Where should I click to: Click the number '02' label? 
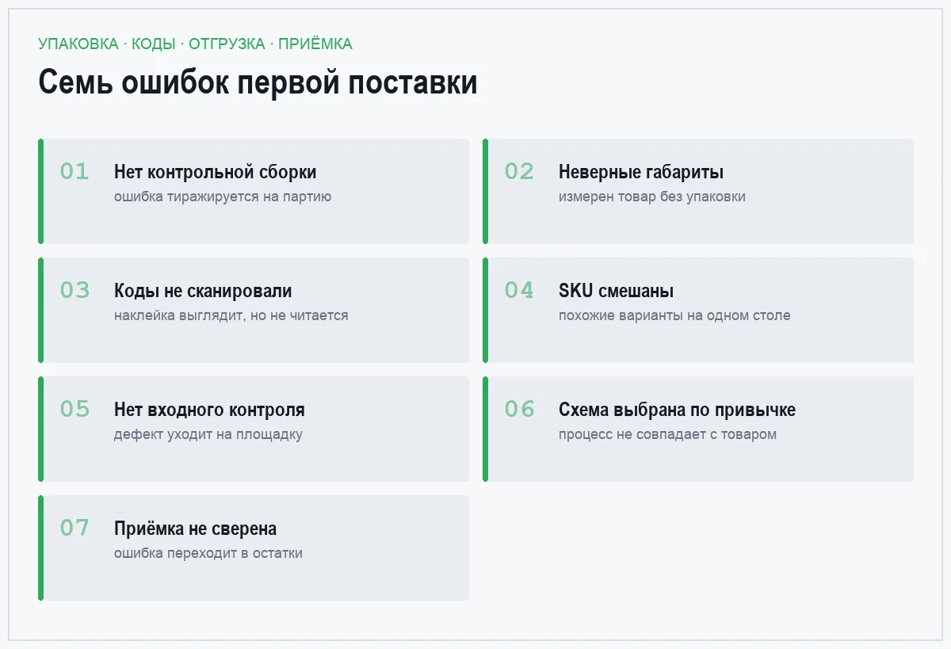click(520, 171)
